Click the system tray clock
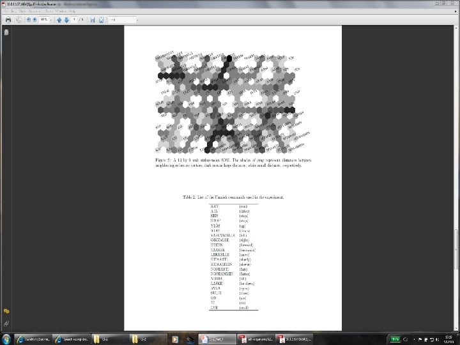Screen dimensions: 460x345 coord(448,339)
